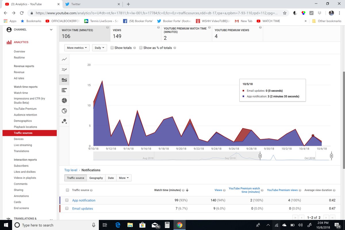This screenshot has height=230, width=345.
Task: Collapse the CHANNEL sidebar section
Action: [51, 30]
